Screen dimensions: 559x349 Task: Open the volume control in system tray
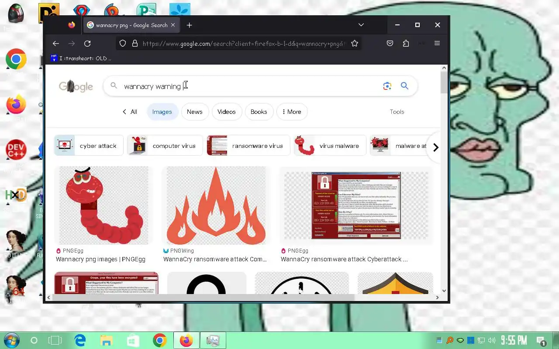tap(492, 340)
